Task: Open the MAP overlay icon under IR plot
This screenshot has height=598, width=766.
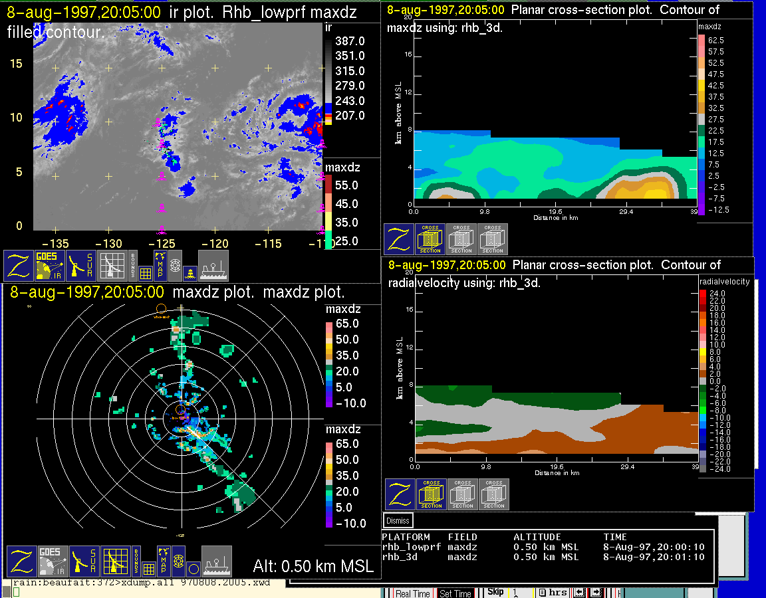Action: coord(160,266)
